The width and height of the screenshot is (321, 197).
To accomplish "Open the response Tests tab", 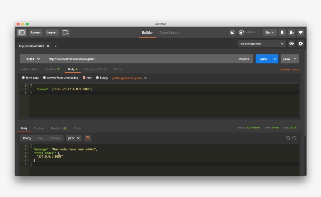I will (x=77, y=128).
